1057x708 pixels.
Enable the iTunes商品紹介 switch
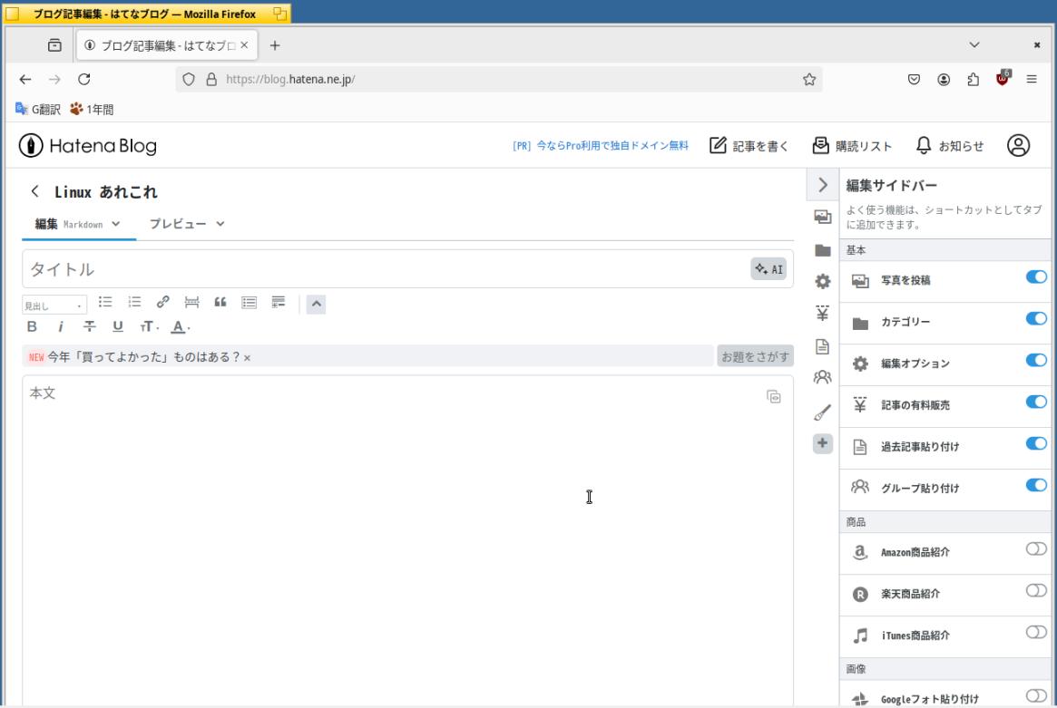[x=1036, y=633]
